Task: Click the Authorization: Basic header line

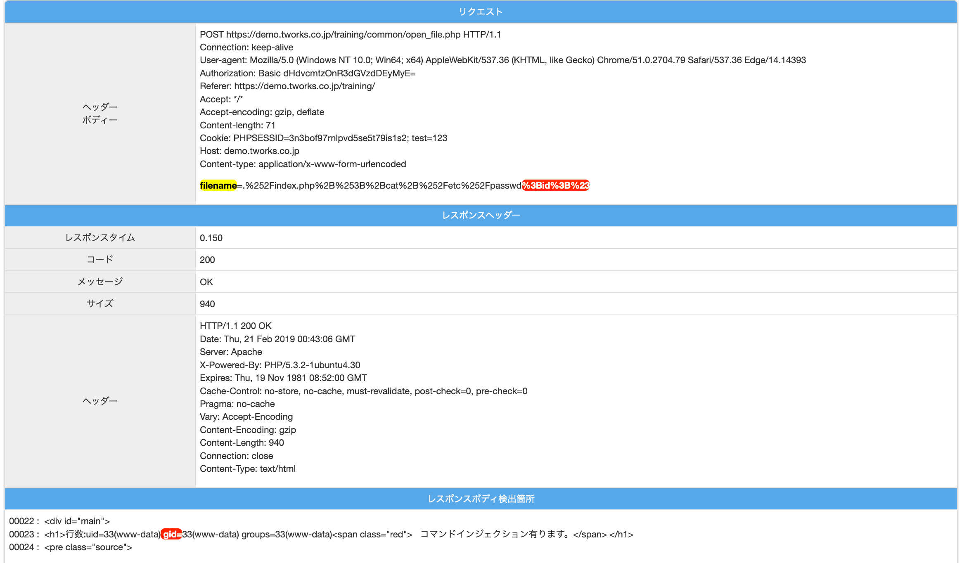Action: 308,73
